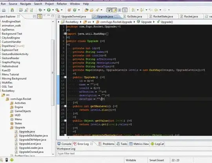Toggle Link with Editor in Project Explorer
Screen dimensions: 212x163
[x=40, y=16]
